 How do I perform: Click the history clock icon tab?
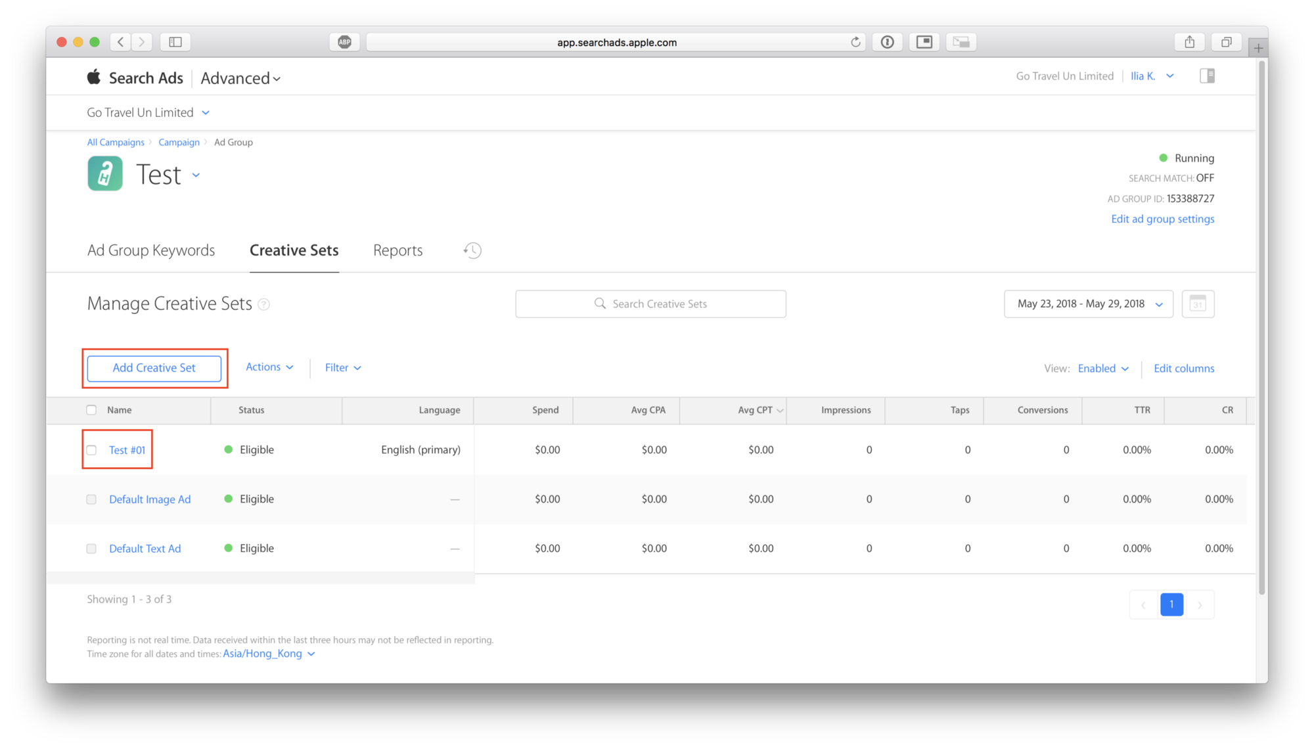pos(472,250)
